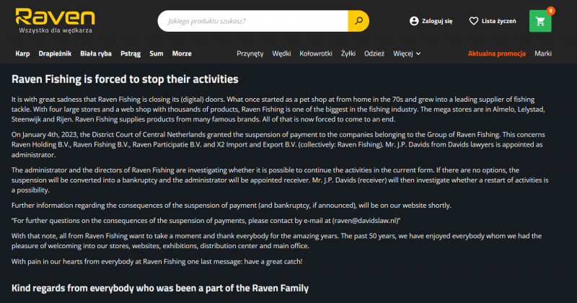
Task: Open the green shopping cart
Action: pyautogui.click(x=540, y=21)
